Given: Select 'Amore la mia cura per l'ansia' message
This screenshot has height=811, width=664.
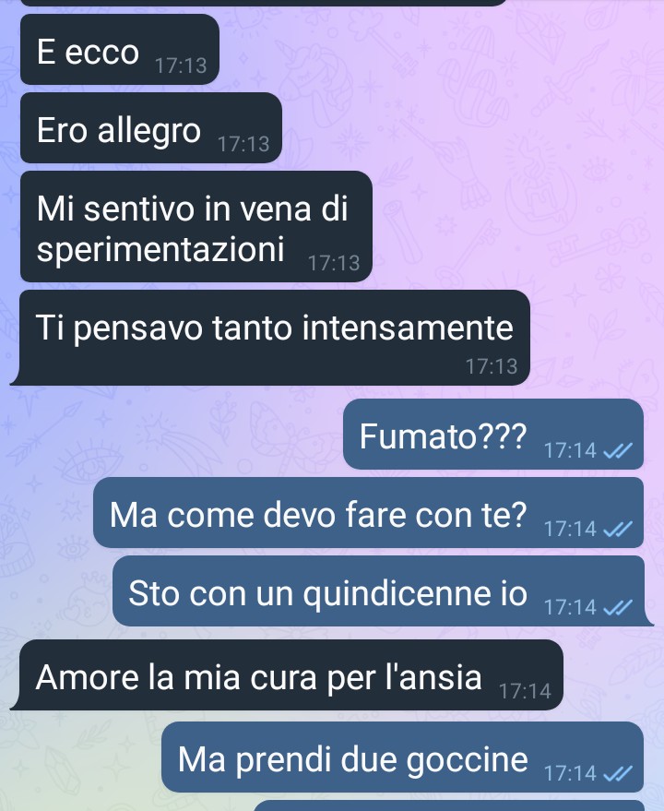Looking at the screenshot, I should click(287, 675).
